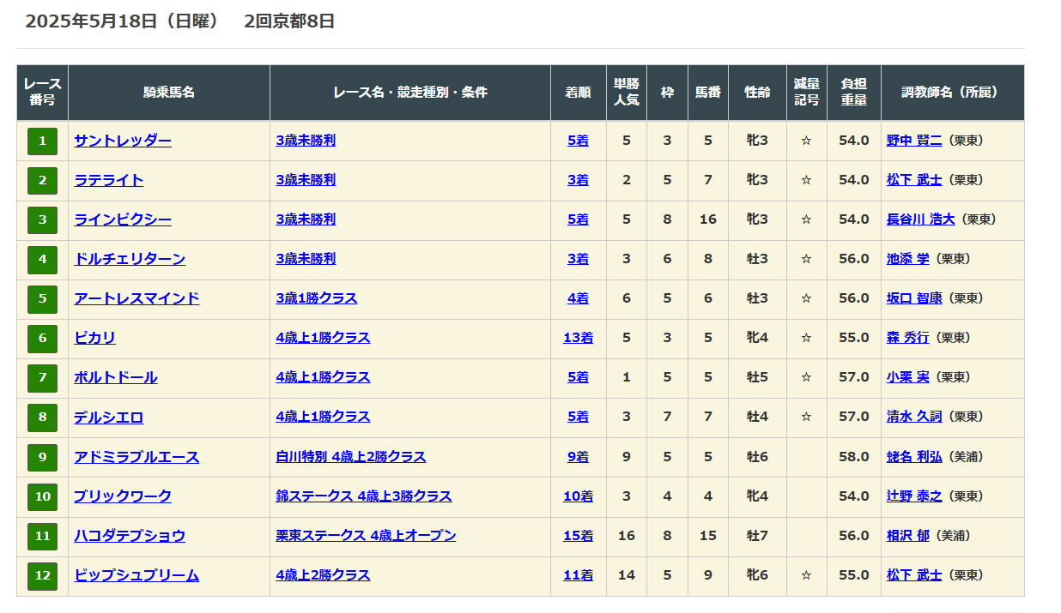Screen dimensions: 1061x613
Task: Click the green race number 1 badge
Action: 42,141
